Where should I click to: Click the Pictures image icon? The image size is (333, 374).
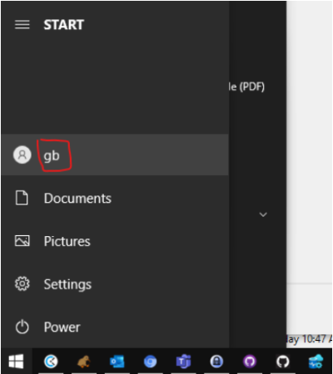22,241
